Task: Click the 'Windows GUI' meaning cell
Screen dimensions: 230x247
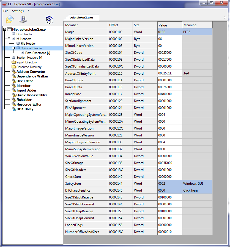Action: [x=197, y=184]
